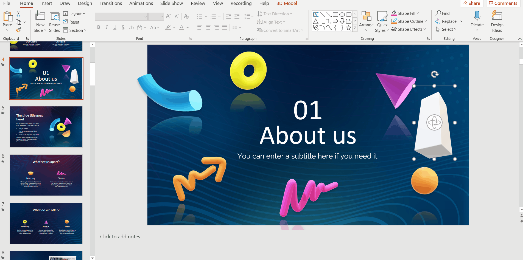
Task: Click the rotate handle above the white shape
Action: pos(434,74)
